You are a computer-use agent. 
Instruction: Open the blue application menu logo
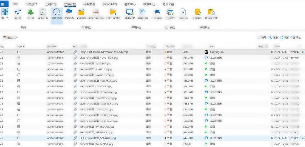pyautogui.click(x=4, y=4)
